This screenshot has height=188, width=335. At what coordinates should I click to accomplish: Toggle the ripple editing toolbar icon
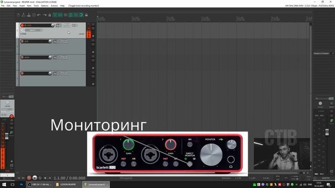point(65,15)
